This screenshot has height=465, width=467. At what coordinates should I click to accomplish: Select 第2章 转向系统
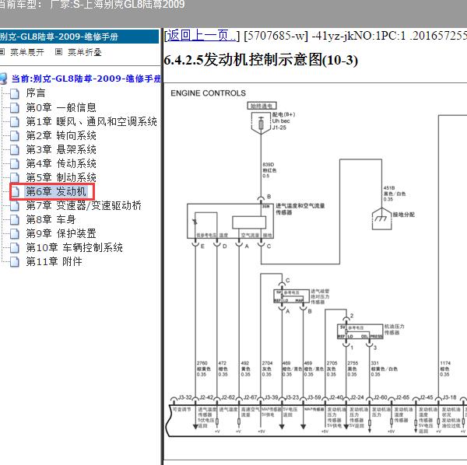tap(61, 135)
